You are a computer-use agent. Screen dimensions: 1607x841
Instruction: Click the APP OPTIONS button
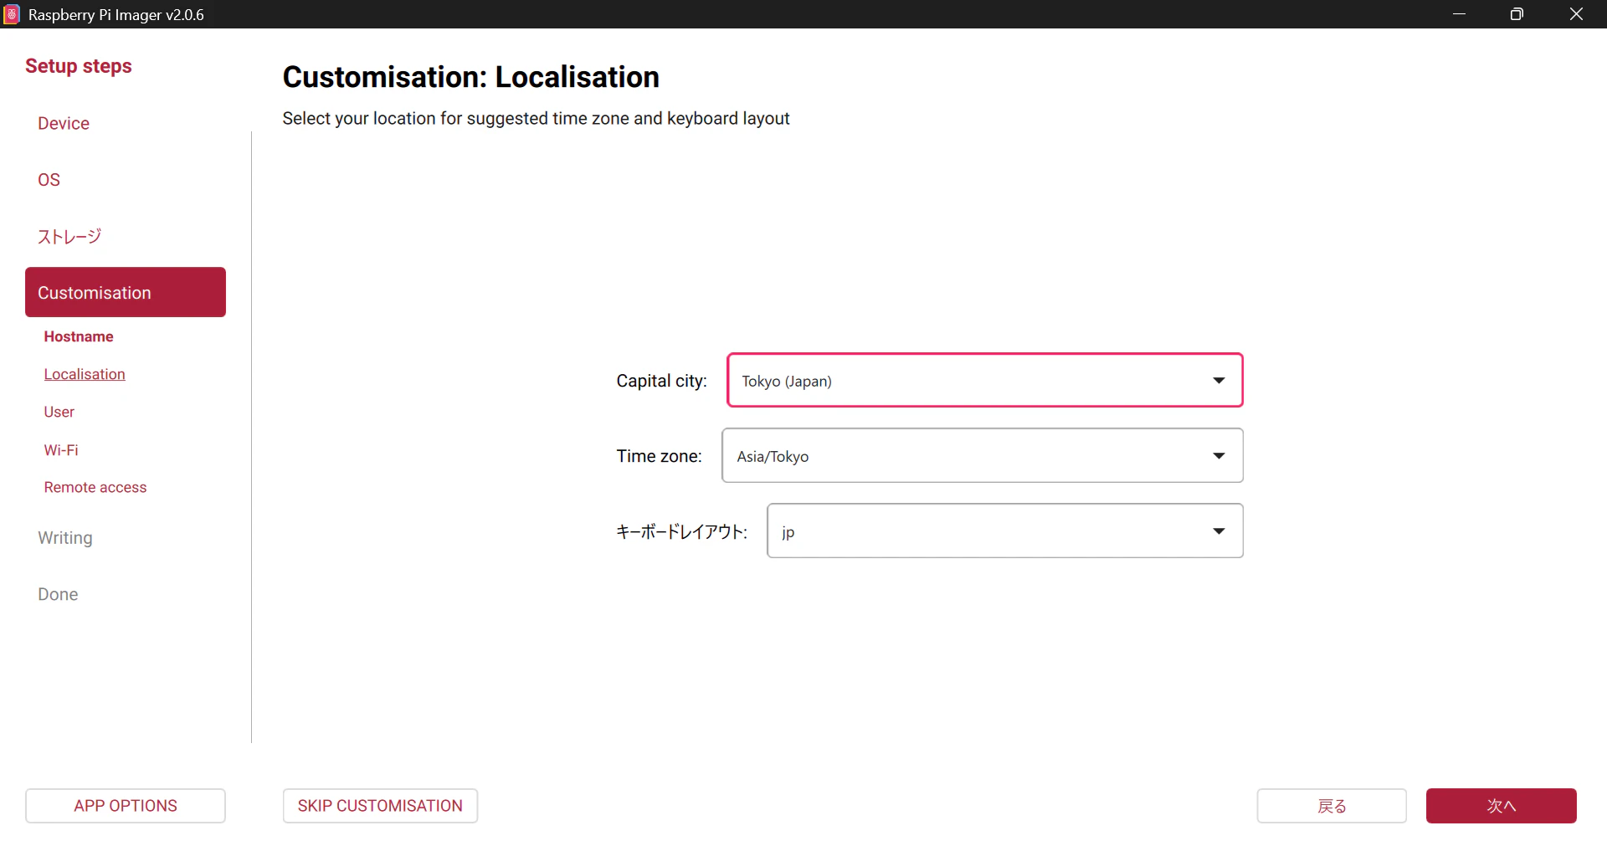click(126, 806)
